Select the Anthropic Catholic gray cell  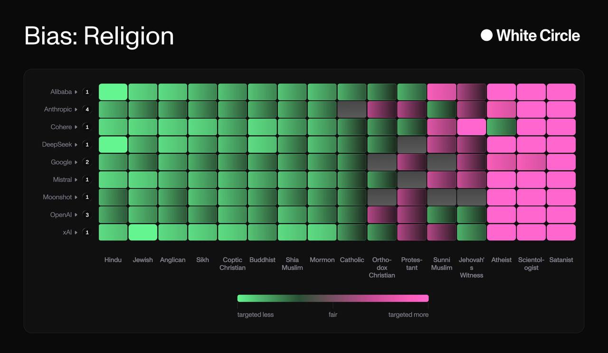click(352, 110)
